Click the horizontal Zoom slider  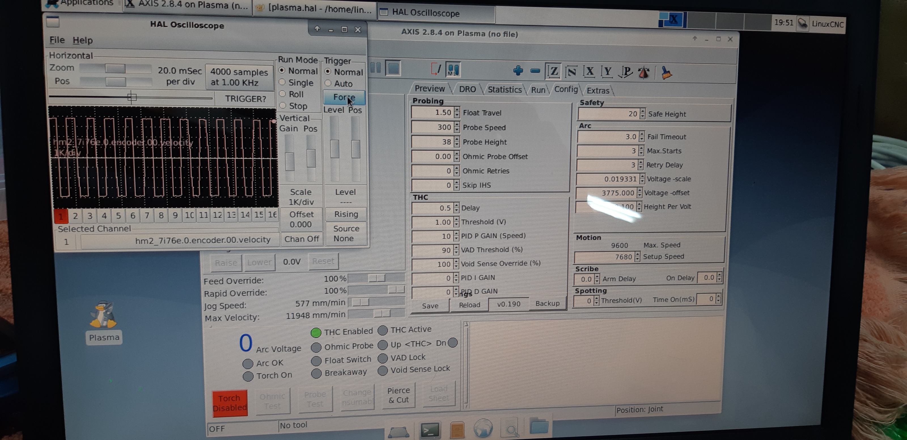(115, 68)
